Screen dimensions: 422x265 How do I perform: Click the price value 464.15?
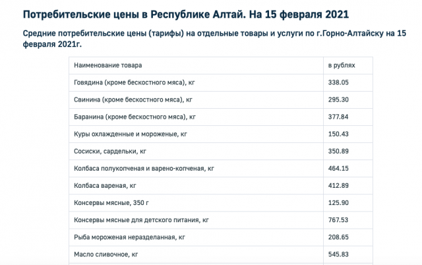coord(339,169)
